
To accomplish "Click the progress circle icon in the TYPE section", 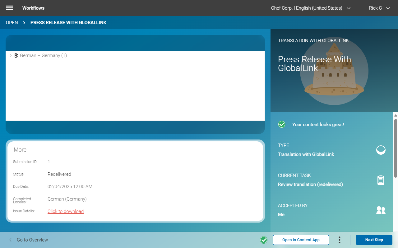I will pos(381,150).
